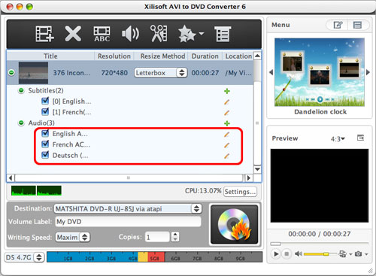Open the Writing Speed dropdown

pos(73,237)
